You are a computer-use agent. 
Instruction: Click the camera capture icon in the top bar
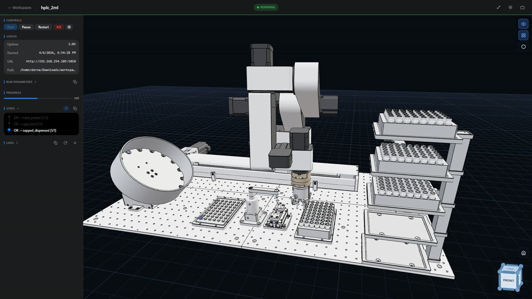[x=522, y=7]
